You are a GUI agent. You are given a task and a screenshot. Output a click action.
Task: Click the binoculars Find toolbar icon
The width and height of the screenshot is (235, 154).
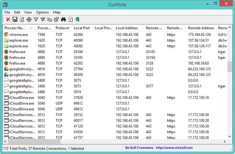(x=63, y=19)
